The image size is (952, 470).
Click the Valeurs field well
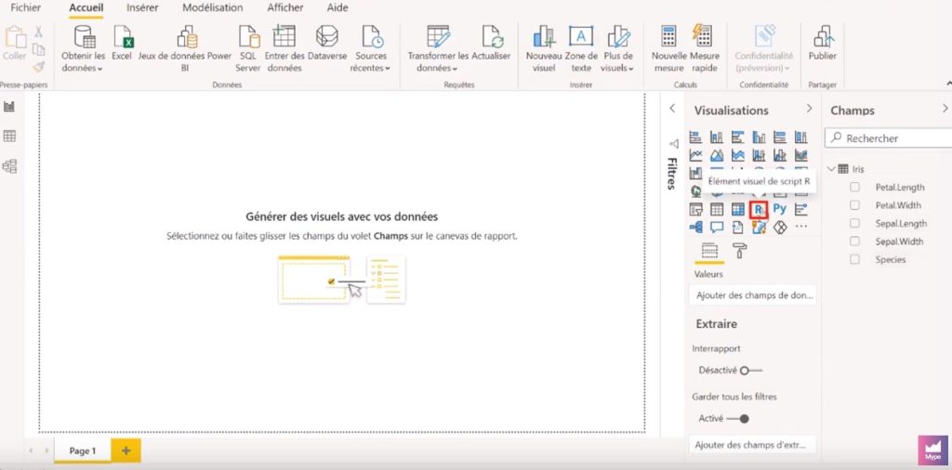pos(753,295)
